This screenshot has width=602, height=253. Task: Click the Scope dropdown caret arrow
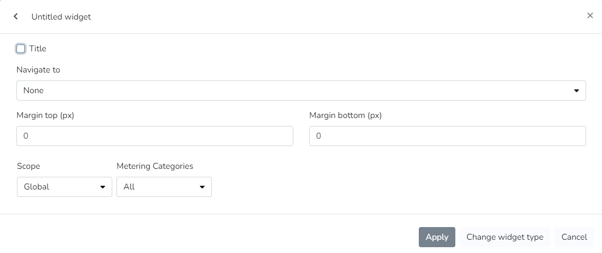103,187
